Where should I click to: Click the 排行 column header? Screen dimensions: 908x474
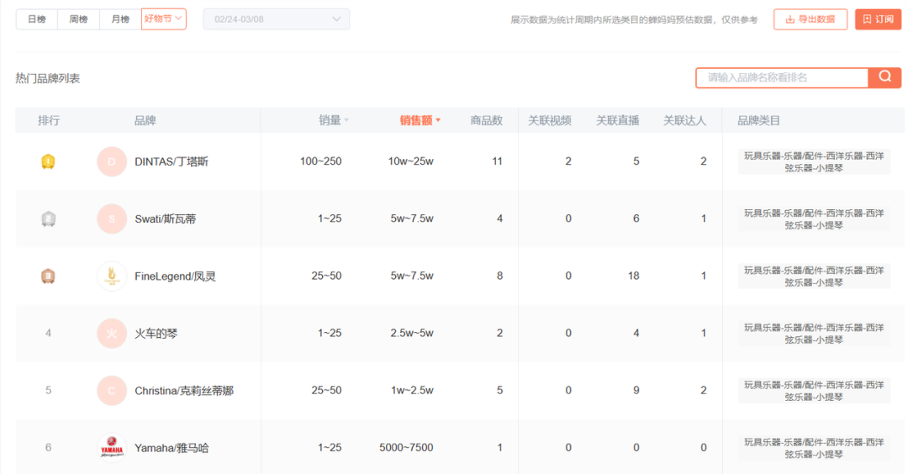[49, 120]
